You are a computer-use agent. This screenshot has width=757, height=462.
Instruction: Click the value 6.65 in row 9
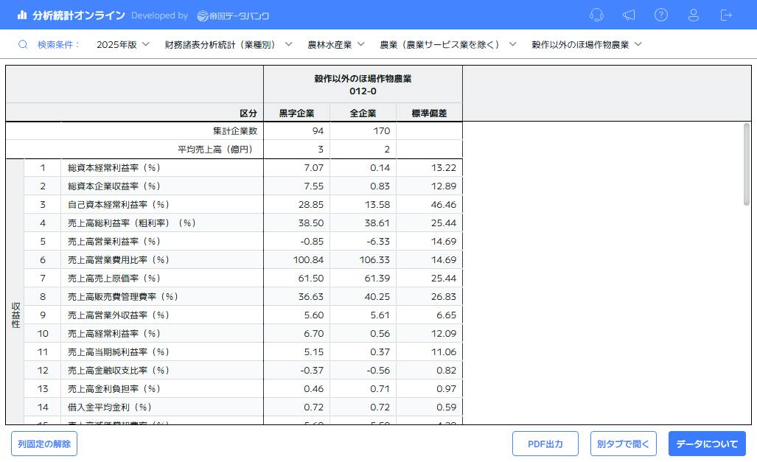[446, 315]
